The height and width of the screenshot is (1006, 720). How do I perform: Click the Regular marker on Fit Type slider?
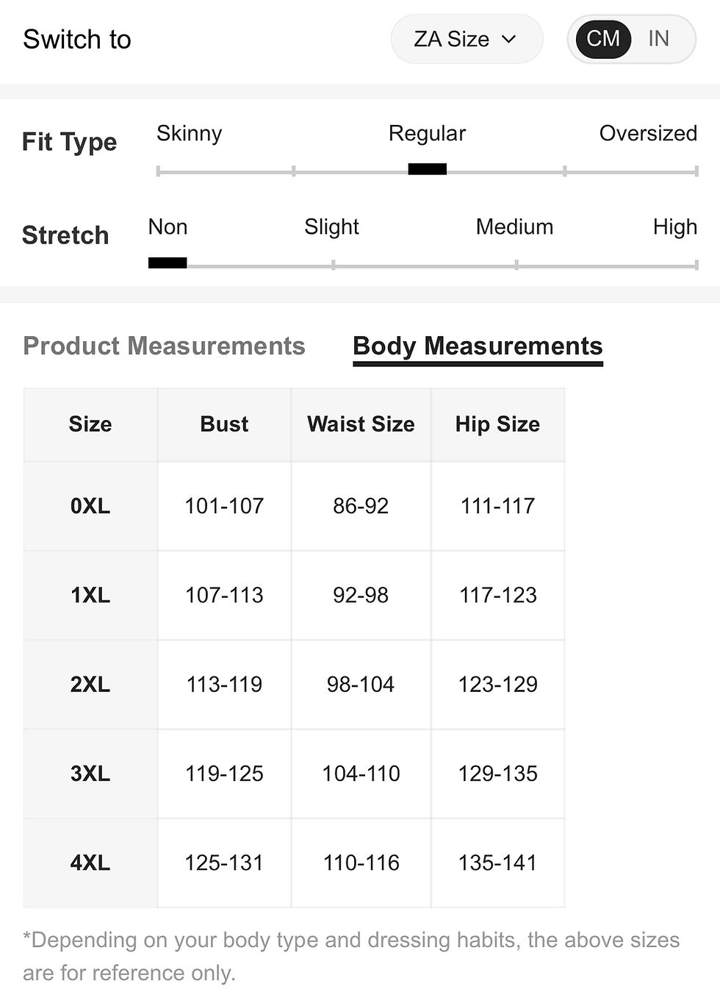[427, 169]
